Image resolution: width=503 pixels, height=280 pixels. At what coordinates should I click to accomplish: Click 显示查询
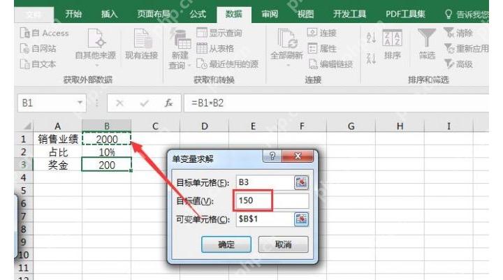[219, 33]
